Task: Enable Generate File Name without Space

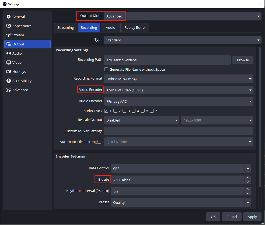Action: (x=106, y=69)
